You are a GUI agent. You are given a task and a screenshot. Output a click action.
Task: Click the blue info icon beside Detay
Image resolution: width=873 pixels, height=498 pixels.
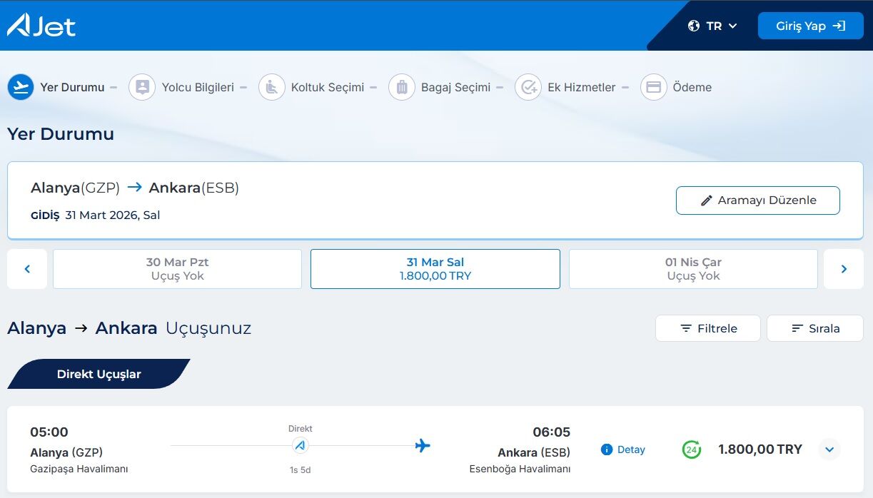tap(607, 449)
